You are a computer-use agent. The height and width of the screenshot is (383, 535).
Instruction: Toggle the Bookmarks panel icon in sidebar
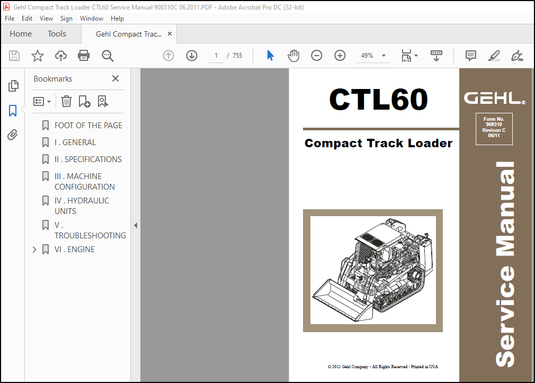pos(13,111)
